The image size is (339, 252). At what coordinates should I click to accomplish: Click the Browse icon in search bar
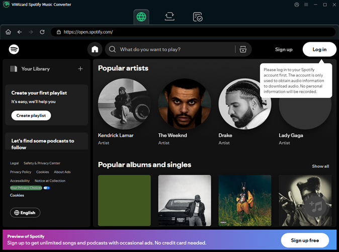[243, 49]
